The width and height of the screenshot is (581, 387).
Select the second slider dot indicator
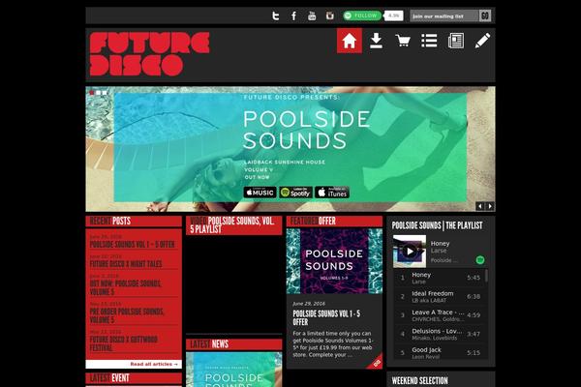[x=98, y=93]
